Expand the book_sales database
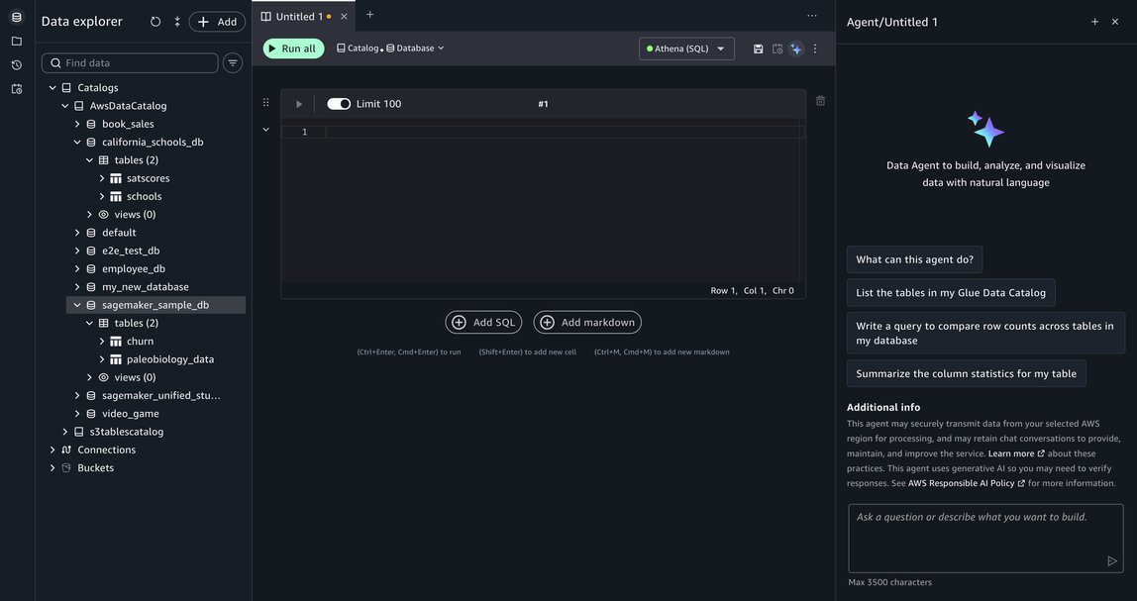 77,124
